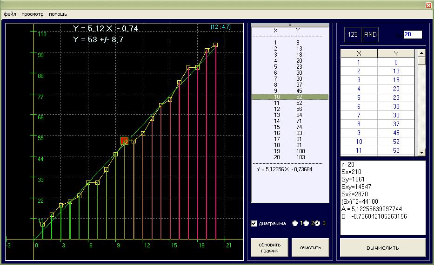Click the 123 sequential fill button

pyautogui.click(x=353, y=35)
